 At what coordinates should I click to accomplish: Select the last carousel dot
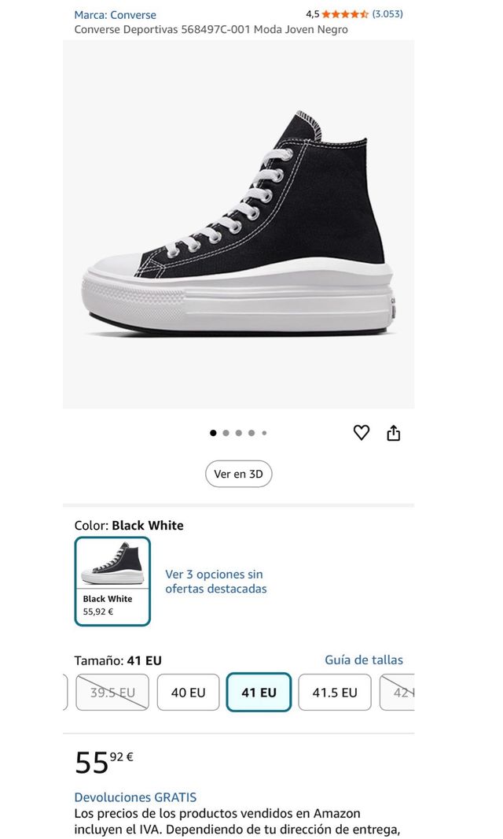265,432
